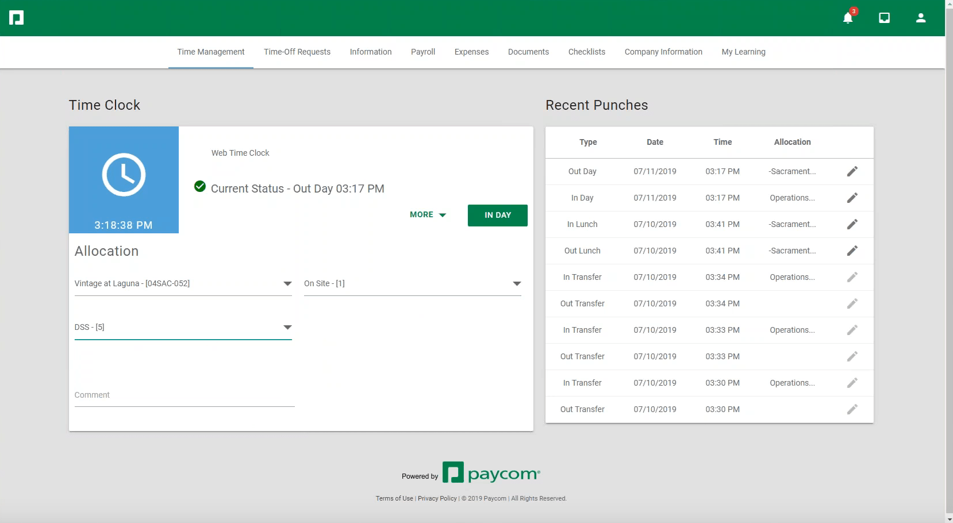Open the Vintage at Laguna location dropdown
953x523 pixels.
(183, 284)
